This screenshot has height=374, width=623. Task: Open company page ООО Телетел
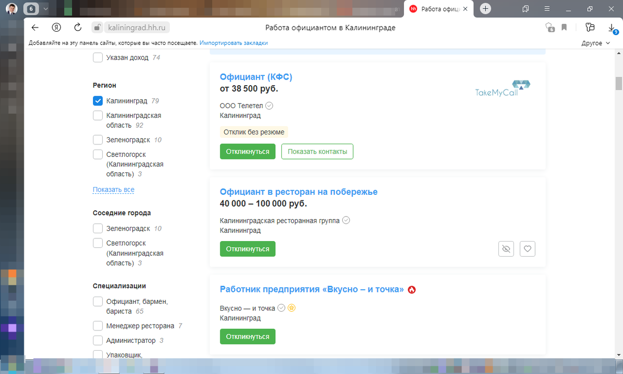click(x=241, y=105)
